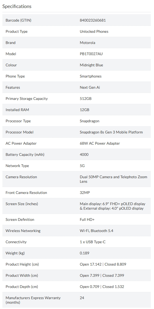Click the Wi-Fi, Bluetooth 5.4 value
Viewport: 154px width, 309px height.
coord(96,231)
